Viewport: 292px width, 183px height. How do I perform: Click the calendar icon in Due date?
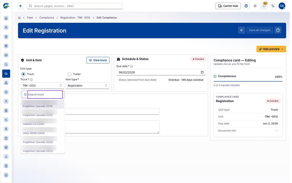[202, 72]
